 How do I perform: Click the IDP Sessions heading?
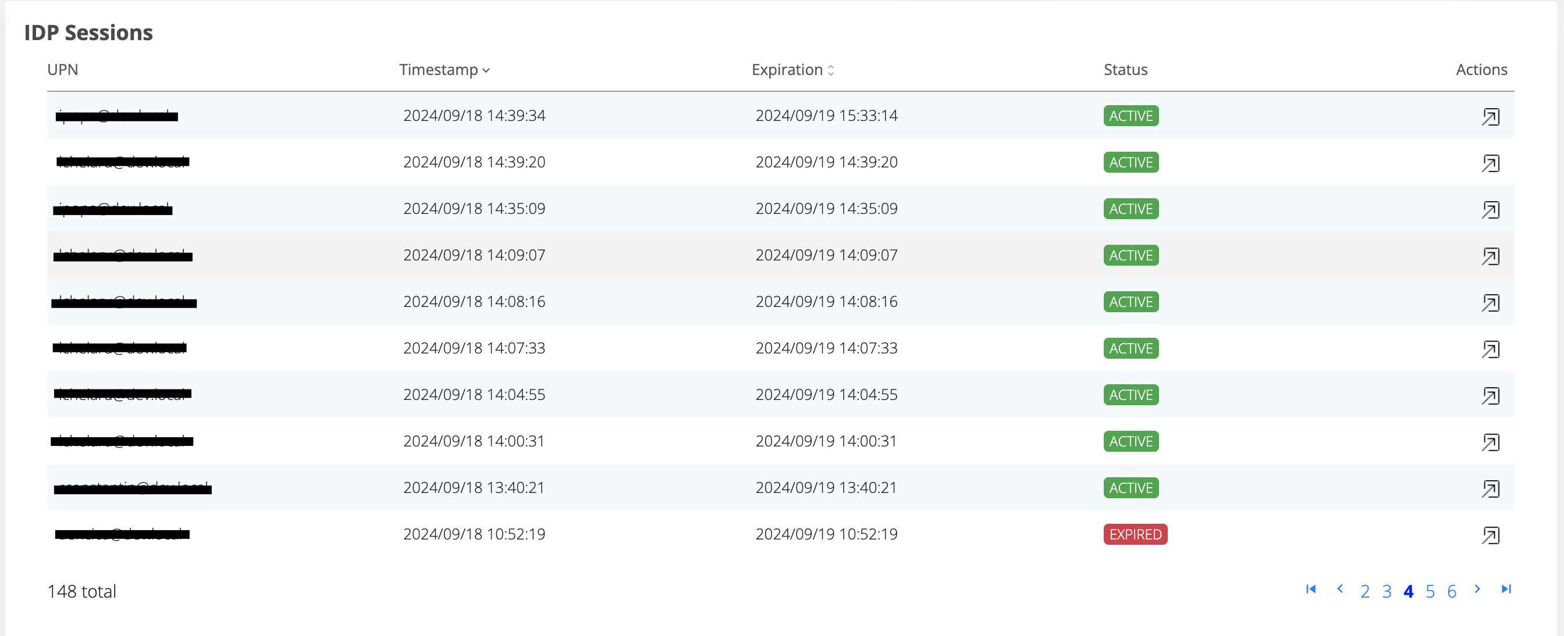(88, 33)
